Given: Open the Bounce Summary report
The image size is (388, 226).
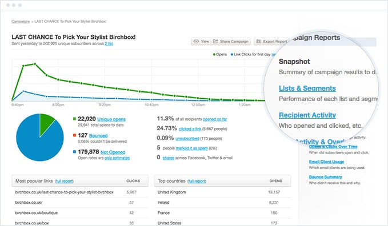Looking at the screenshot, I should point(325,177).
